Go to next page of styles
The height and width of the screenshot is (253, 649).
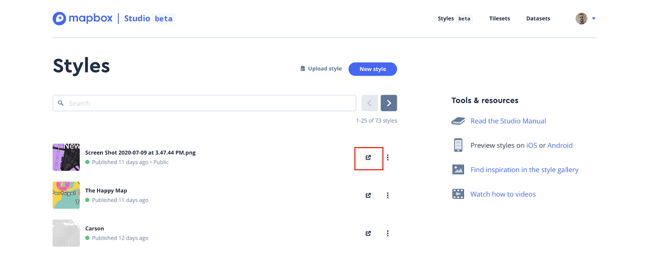point(389,103)
